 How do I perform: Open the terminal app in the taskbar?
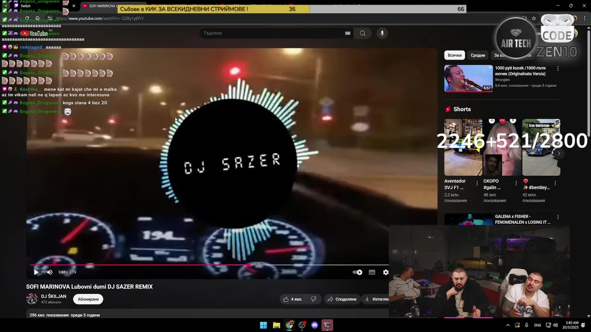tap(327, 325)
